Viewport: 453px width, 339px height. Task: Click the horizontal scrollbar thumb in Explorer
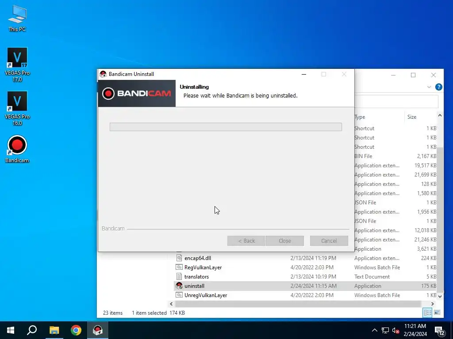pos(298,304)
